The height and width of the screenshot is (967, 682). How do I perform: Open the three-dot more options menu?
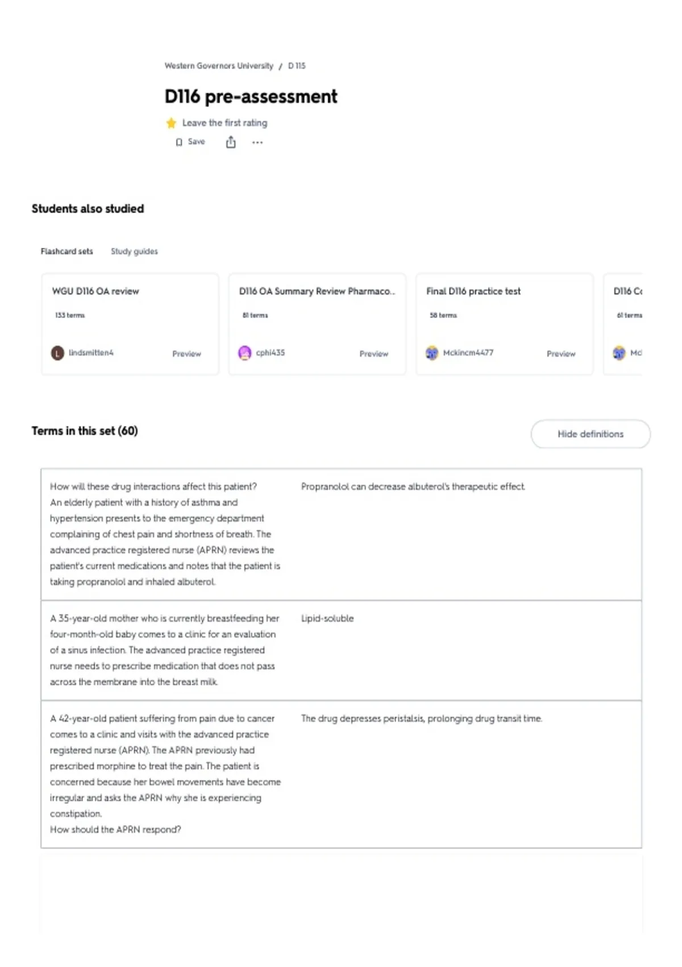tap(257, 143)
